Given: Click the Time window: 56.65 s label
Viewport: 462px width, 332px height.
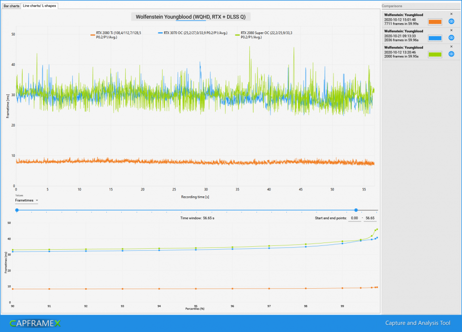Looking at the screenshot, I should 197,218.
